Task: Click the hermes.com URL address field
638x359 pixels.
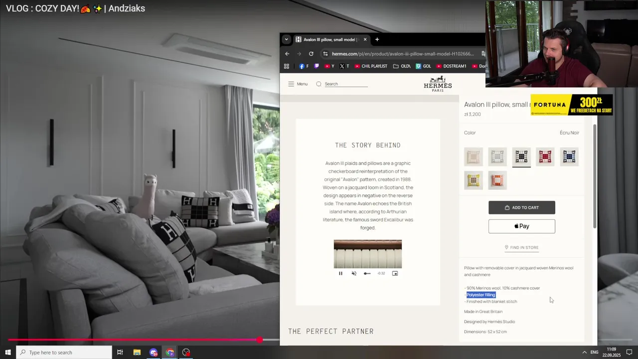Action: pos(403,54)
